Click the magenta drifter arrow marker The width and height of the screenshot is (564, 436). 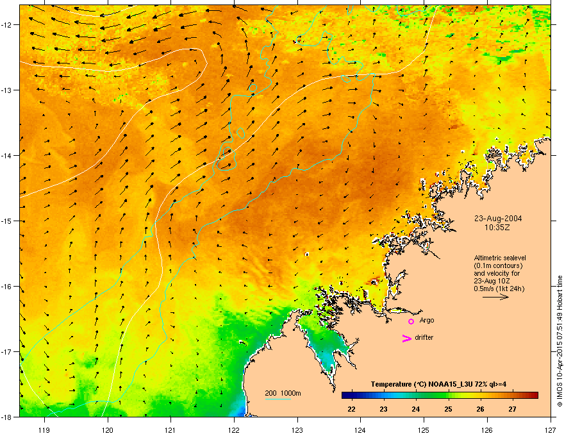point(407,338)
